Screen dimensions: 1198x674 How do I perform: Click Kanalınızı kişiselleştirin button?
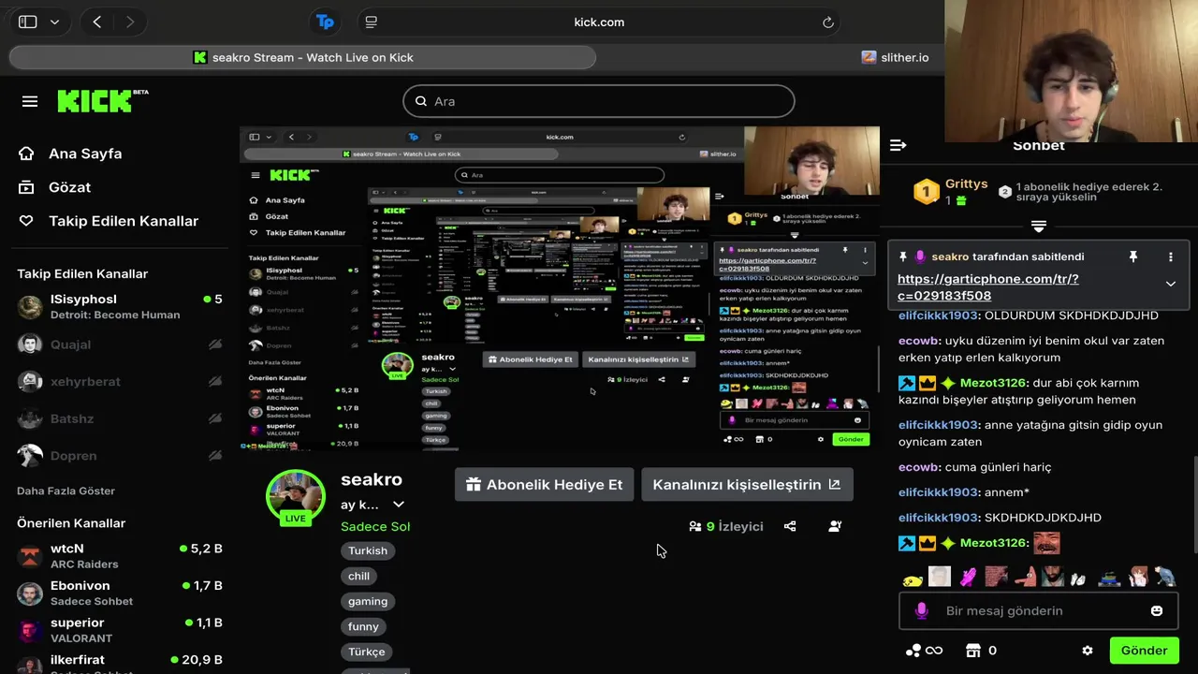[x=747, y=485]
